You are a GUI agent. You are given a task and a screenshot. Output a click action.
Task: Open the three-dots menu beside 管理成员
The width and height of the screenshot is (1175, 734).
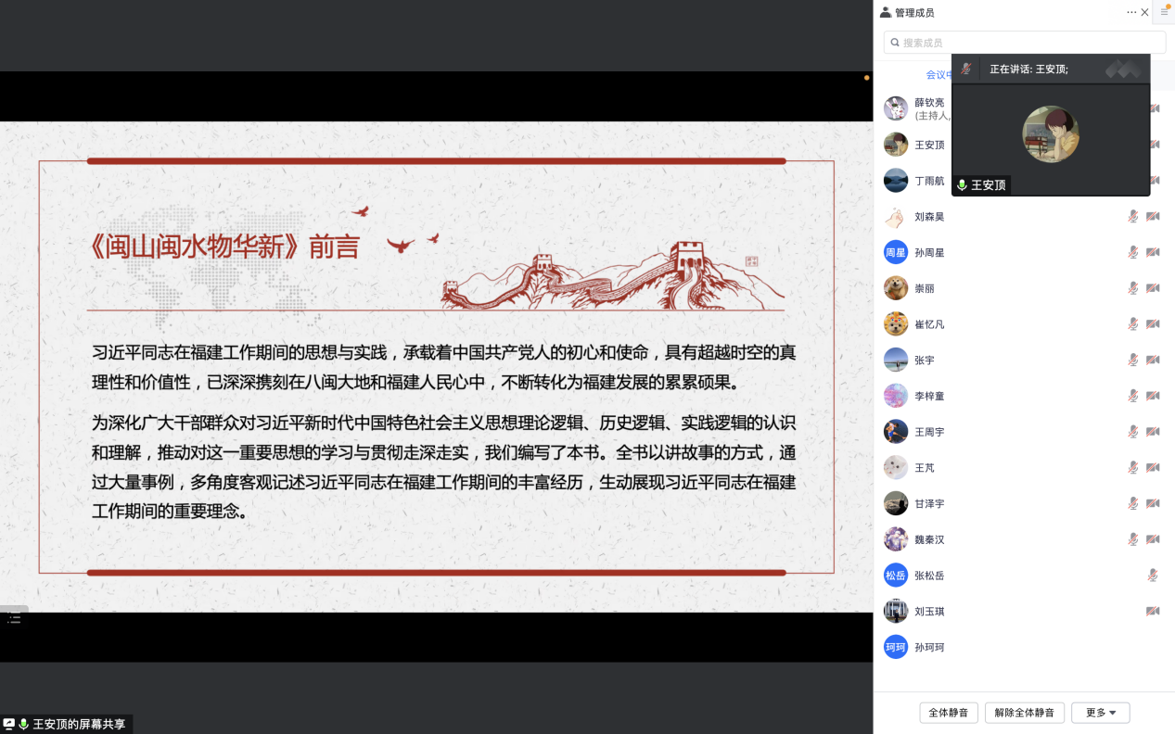[1131, 12]
